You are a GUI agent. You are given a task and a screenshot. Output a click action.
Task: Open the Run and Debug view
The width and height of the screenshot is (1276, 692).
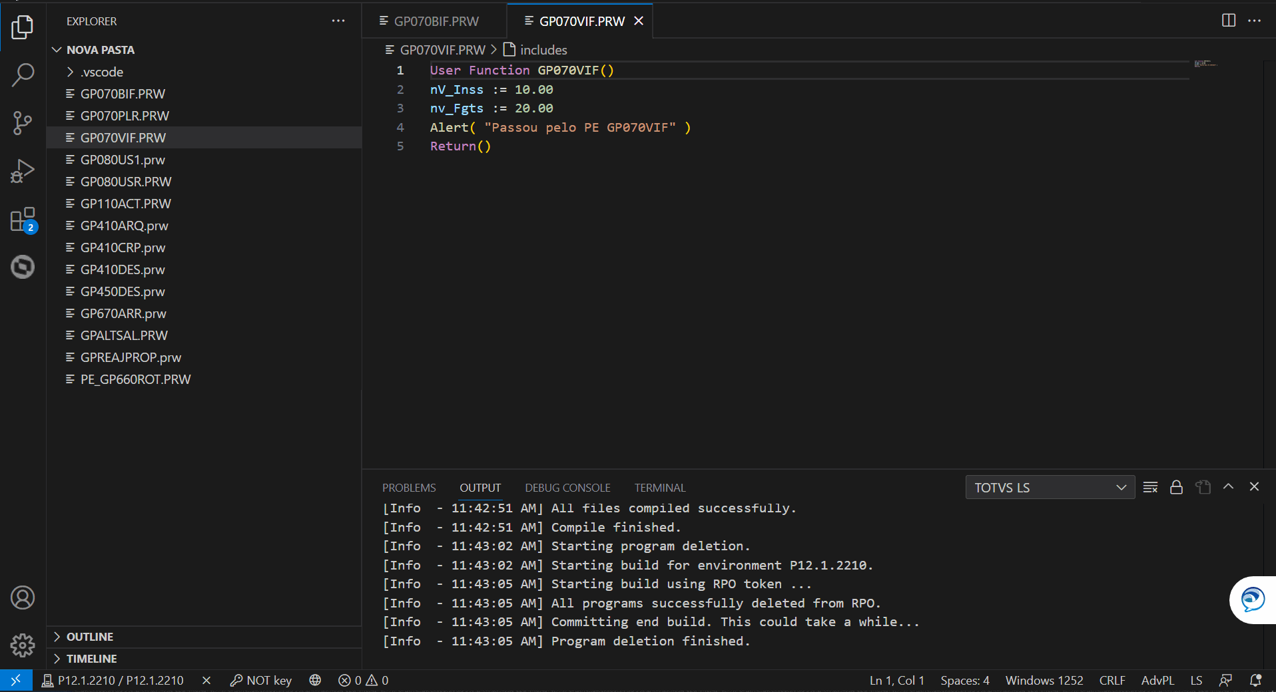23,171
